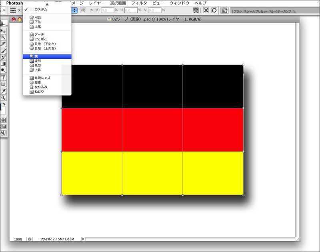Click the red stripe of the flag

[152, 130]
